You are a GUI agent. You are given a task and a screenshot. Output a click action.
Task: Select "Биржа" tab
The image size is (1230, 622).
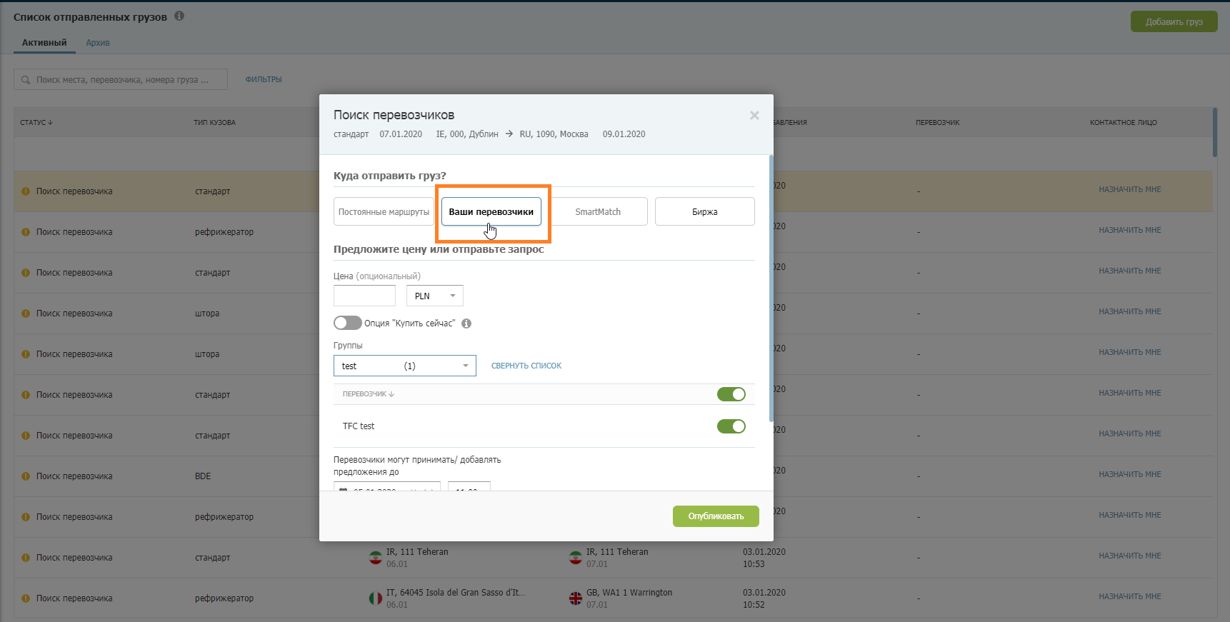point(705,211)
